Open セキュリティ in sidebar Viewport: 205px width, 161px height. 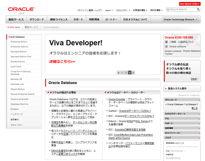(x=16, y=125)
